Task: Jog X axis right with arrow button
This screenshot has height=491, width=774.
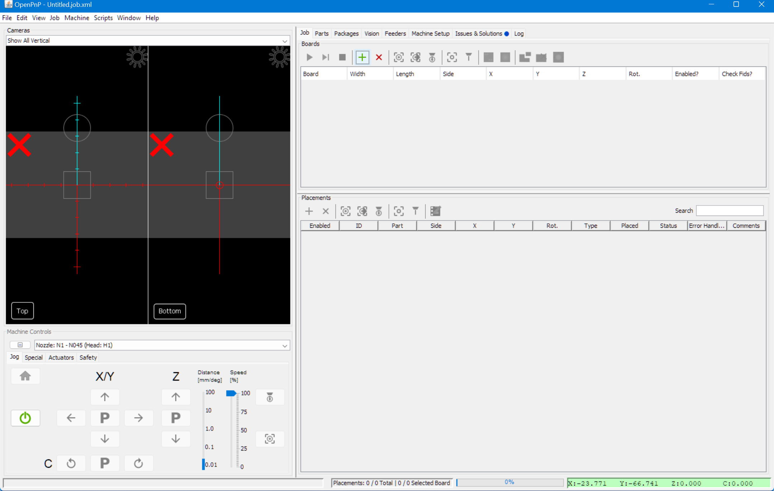Action: [x=138, y=418]
